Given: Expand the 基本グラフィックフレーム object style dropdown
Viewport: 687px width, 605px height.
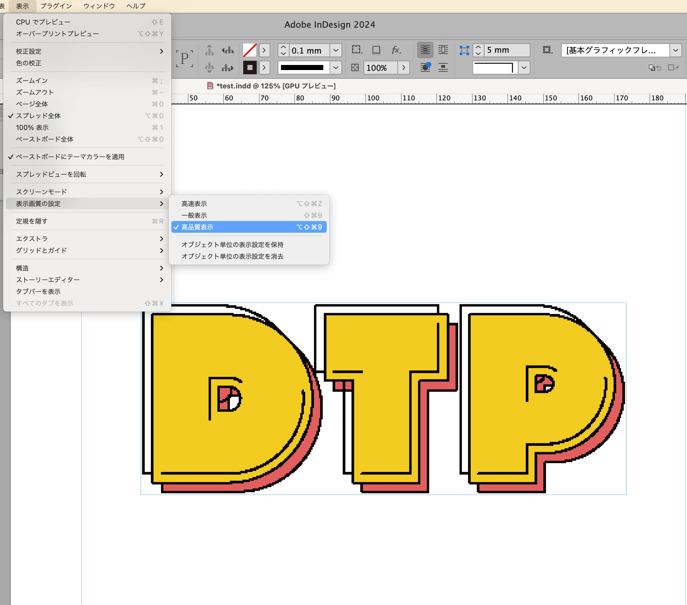Looking at the screenshot, I should 675,50.
